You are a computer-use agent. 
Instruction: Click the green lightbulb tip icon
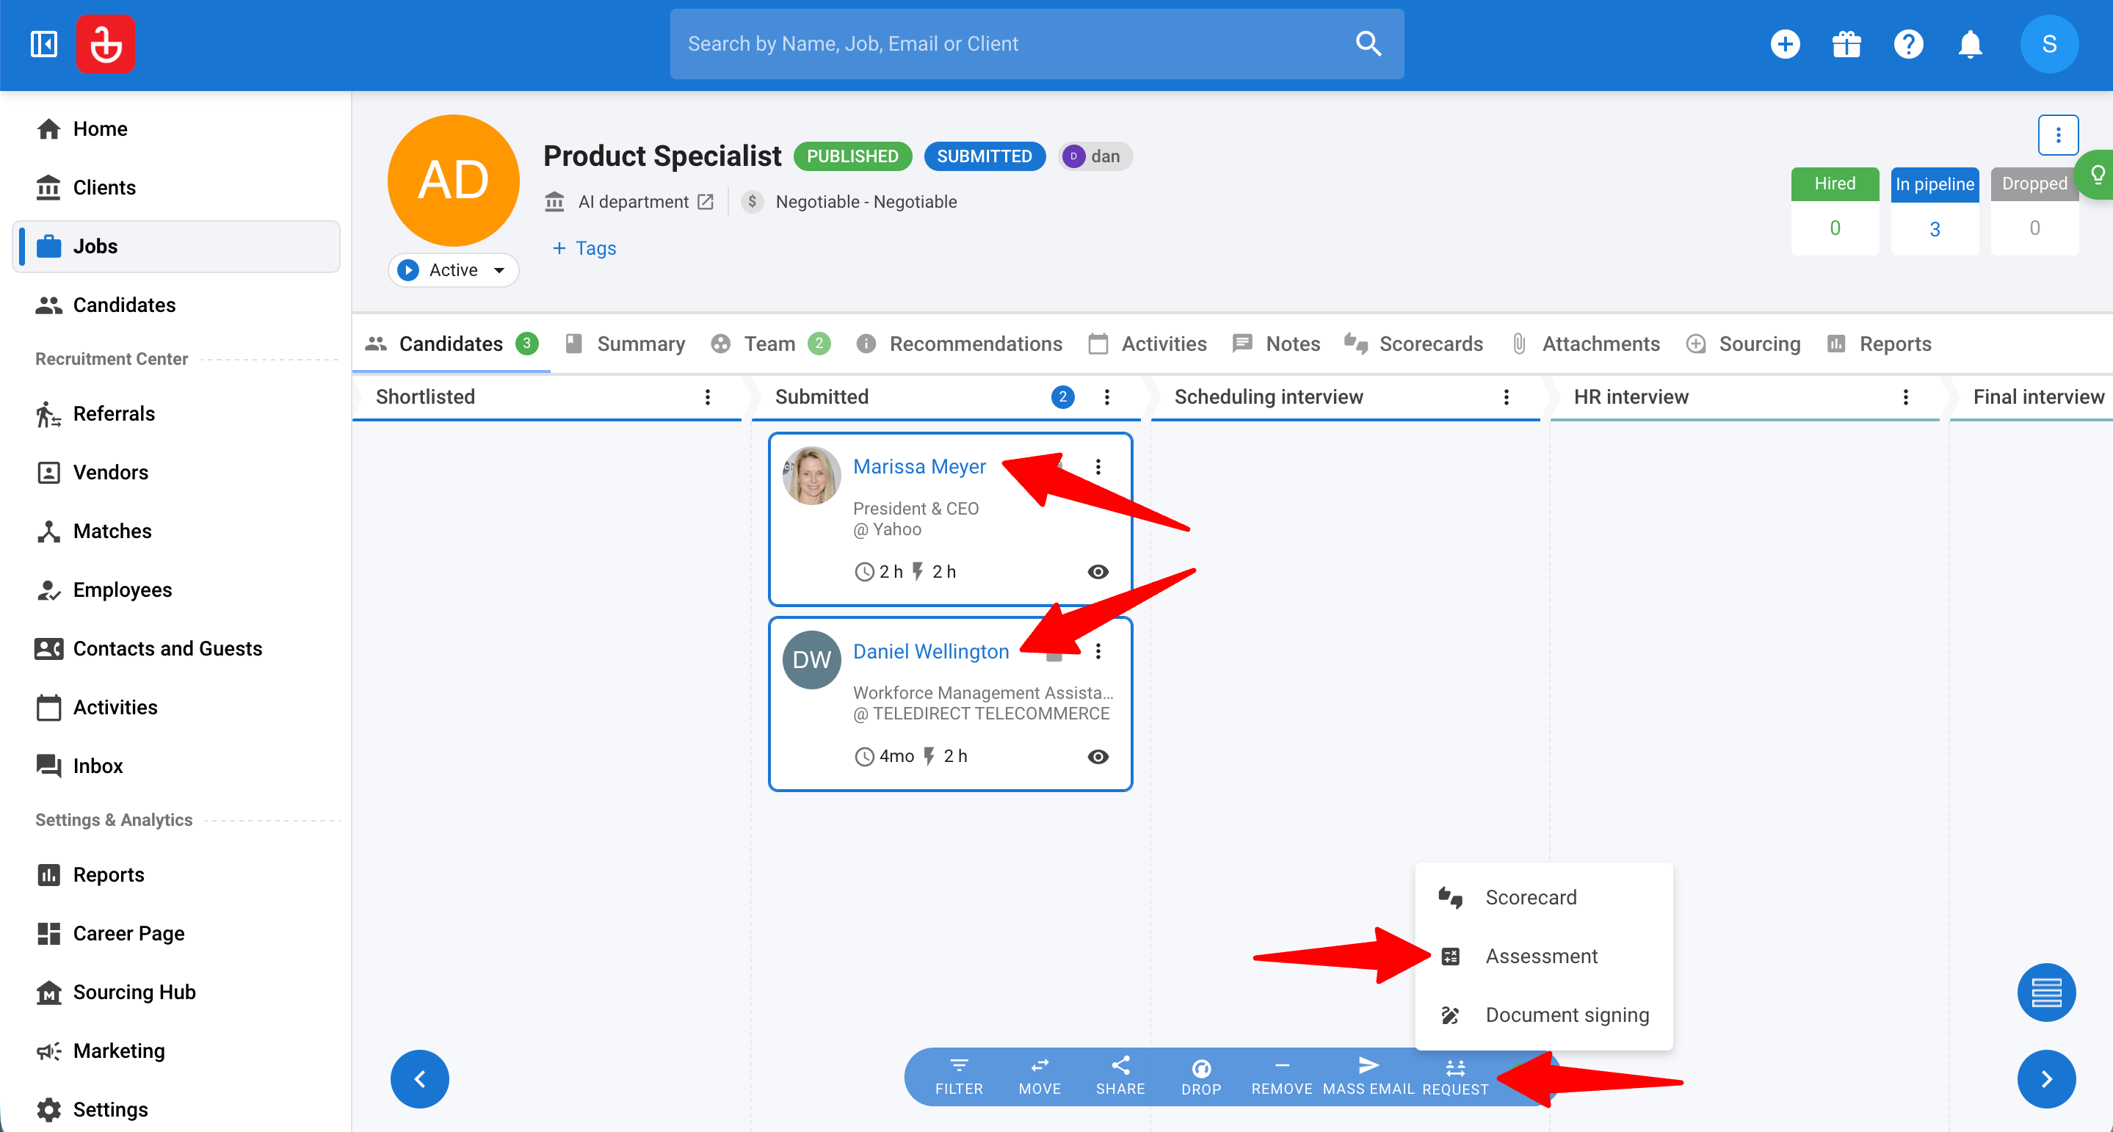tap(2096, 175)
